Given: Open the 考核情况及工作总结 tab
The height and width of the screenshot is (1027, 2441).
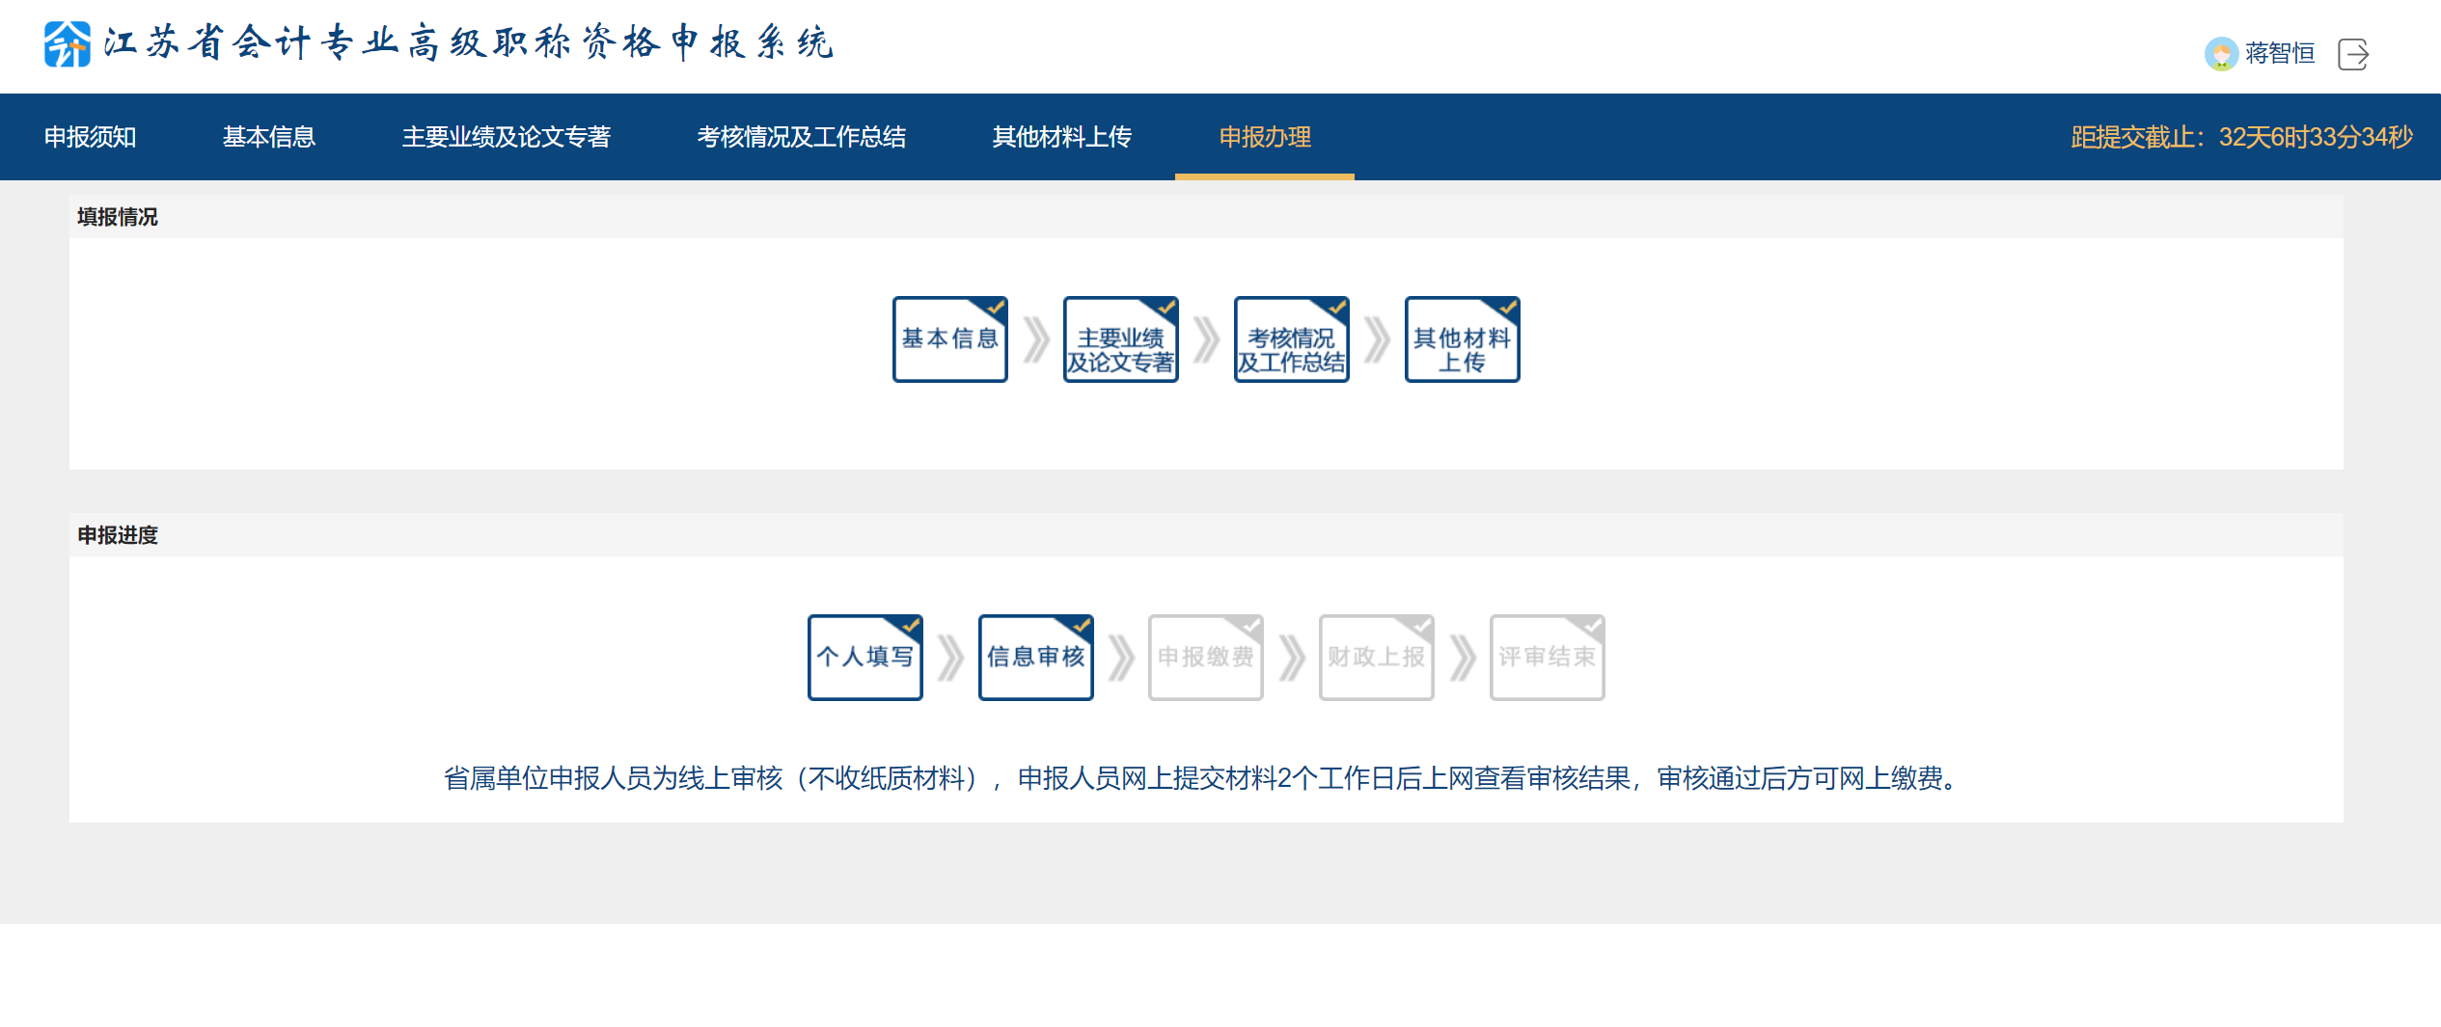Looking at the screenshot, I should tap(802, 137).
